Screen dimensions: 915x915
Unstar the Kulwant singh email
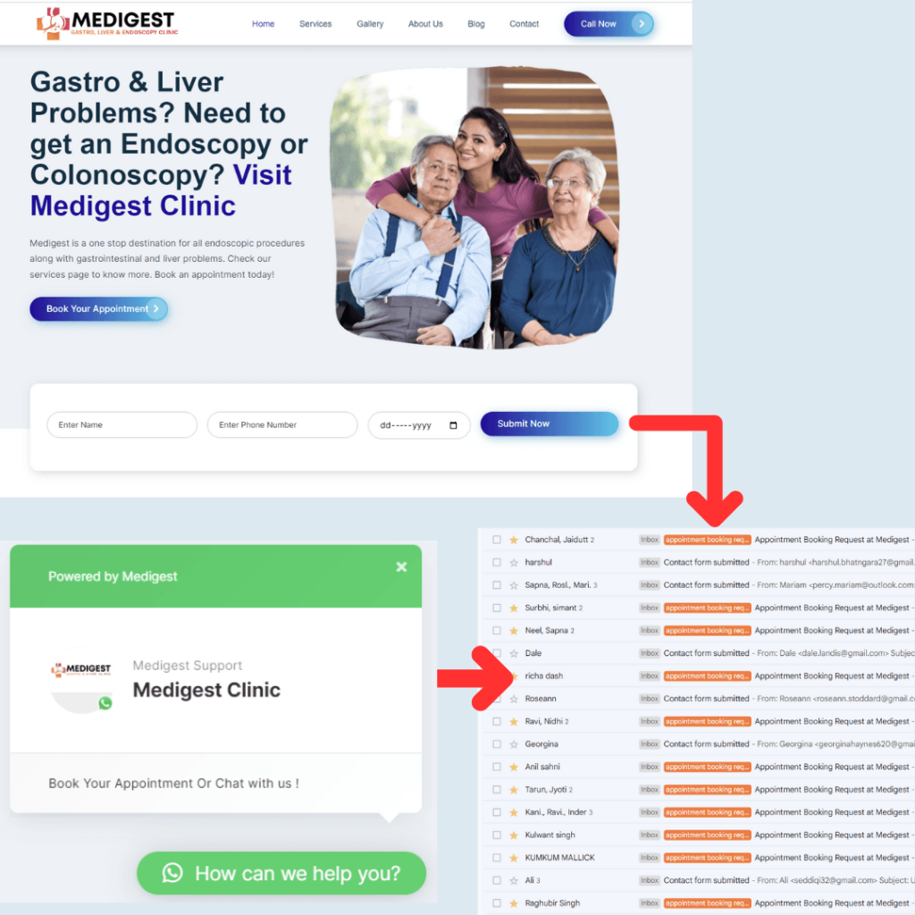coord(514,835)
